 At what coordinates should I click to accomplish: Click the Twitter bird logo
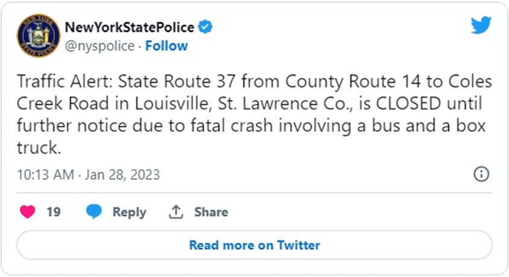coord(481,25)
